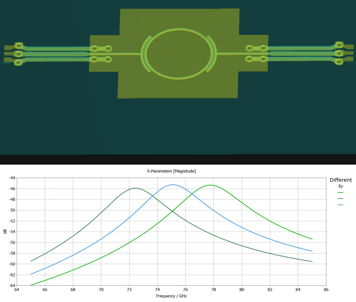Click the bright green legend line swatch
The height and width of the screenshot is (302, 356).
tap(340, 192)
